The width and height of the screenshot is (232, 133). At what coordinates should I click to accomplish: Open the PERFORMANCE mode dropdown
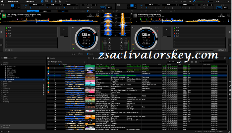(x=14, y=1)
